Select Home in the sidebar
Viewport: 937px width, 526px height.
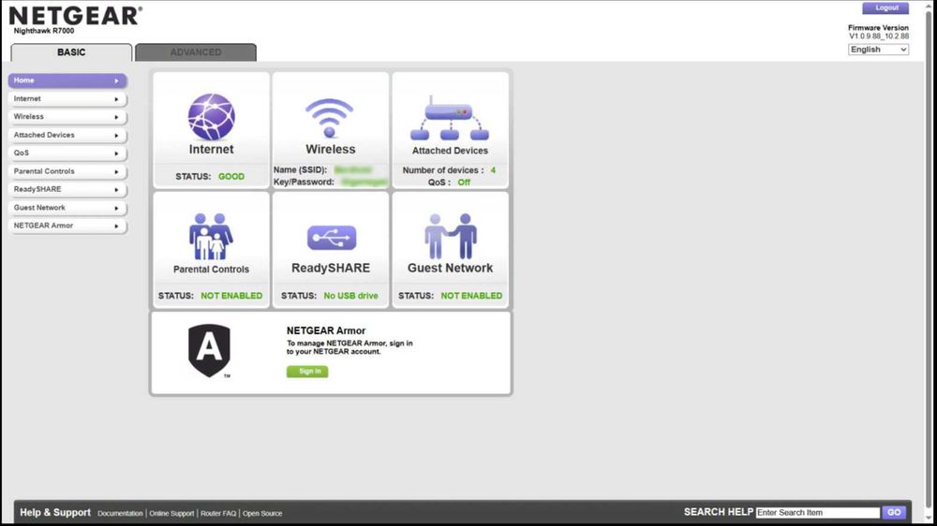click(x=67, y=80)
